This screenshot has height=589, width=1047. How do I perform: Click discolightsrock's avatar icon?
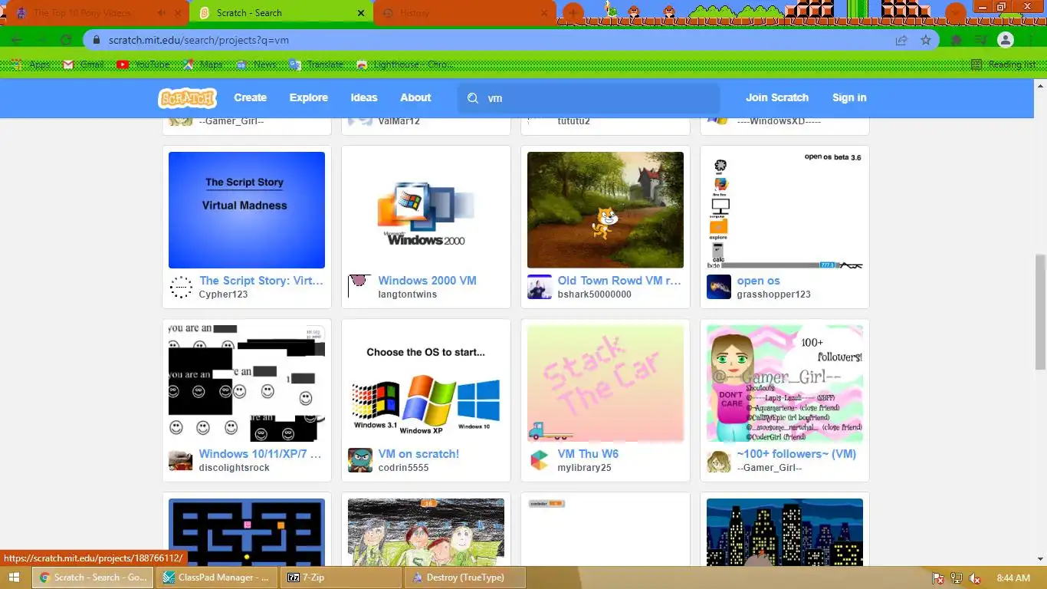click(181, 460)
